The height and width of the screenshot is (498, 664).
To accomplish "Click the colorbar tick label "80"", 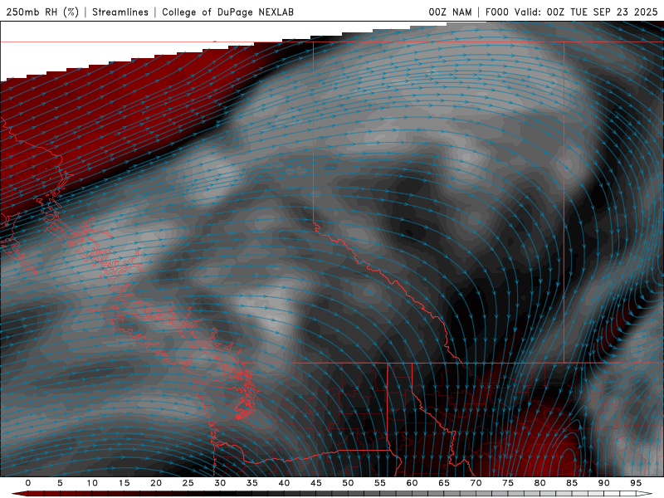I will (539, 483).
